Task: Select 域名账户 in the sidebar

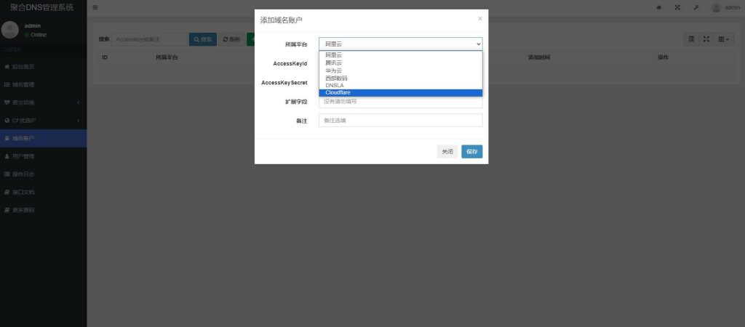Action: coord(43,138)
